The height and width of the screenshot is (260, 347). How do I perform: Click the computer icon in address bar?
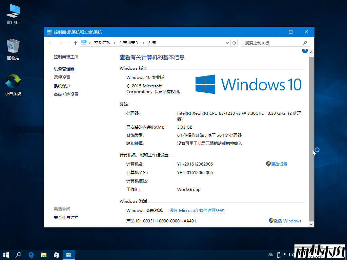click(84, 42)
